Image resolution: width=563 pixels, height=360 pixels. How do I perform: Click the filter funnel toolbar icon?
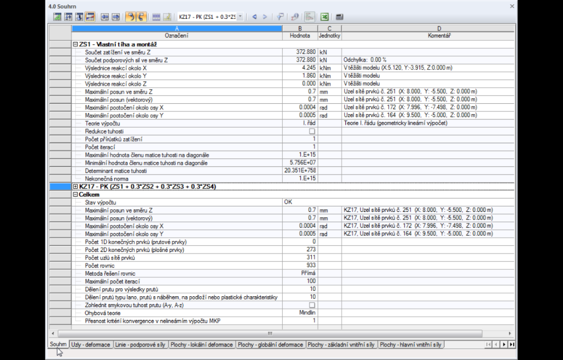pyautogui.click(x=280, y=17)
